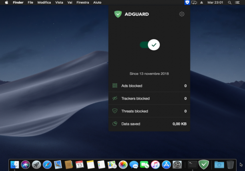245x171 pixels.
Task: Open Terminal from the Dock
Action: coord(193,165)
